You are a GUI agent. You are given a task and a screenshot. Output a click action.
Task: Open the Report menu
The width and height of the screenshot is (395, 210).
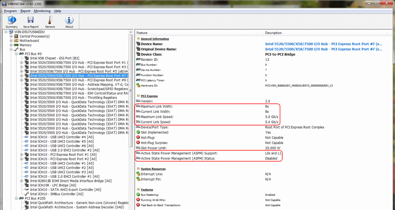[x=25, y=11]
